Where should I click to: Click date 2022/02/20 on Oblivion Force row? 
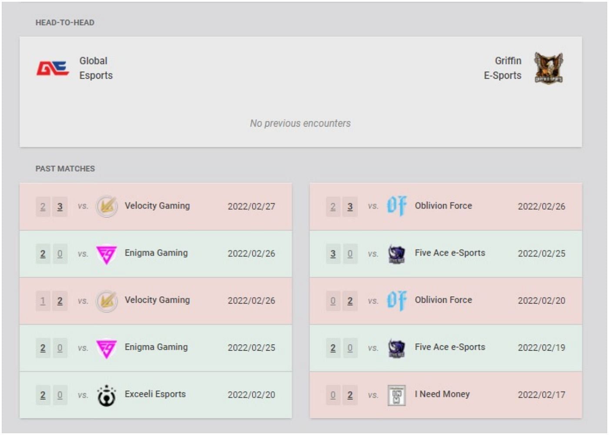point(542,301)
